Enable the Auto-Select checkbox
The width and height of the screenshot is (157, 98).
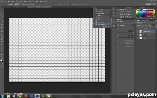7,4
